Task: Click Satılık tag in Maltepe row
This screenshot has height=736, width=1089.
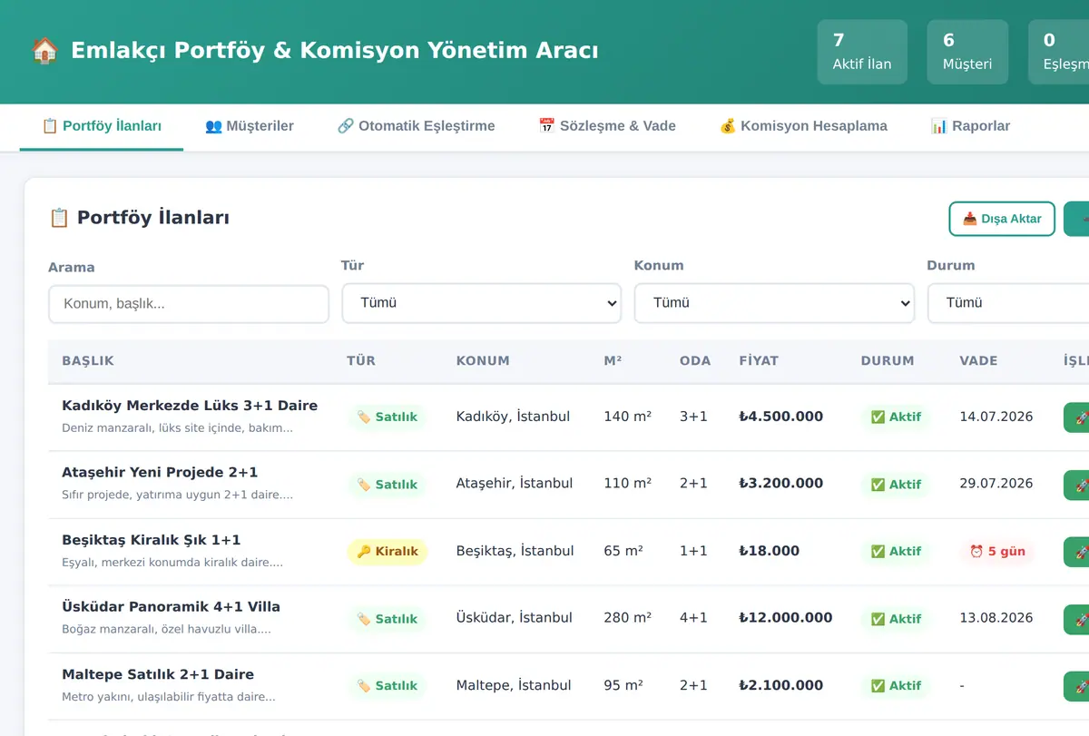Action: point(387,686)
